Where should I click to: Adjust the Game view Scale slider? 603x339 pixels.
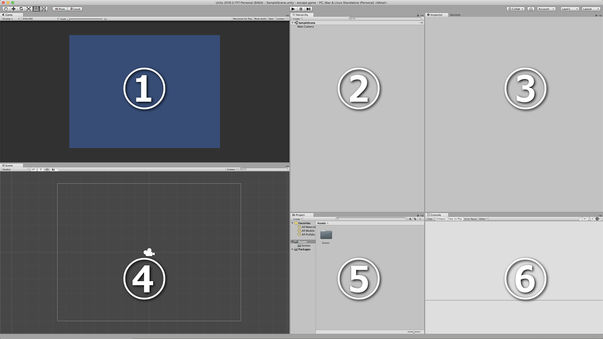(85, 19)
